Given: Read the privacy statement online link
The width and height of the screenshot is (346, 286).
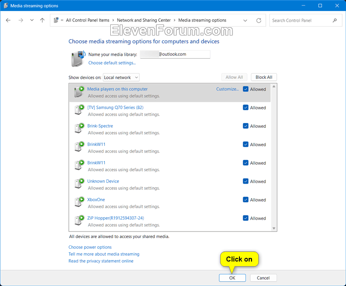Looking at the screenshot, I should tap(101, 261).
